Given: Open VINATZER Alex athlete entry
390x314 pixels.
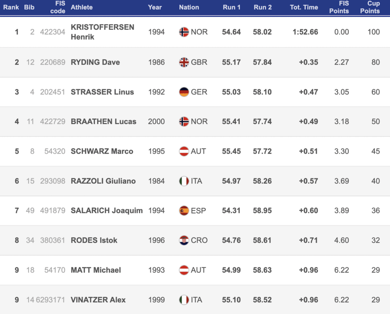Looking at the screenshot, I should point(98,300).
